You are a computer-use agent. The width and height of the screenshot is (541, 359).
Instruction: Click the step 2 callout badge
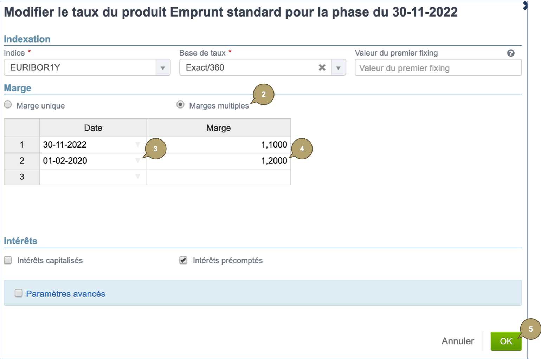pos(264,94)
